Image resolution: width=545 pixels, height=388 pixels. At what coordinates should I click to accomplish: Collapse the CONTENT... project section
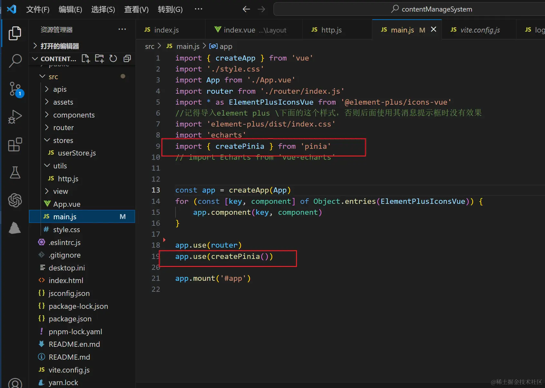pyautogui.click(x=35, y=59)
